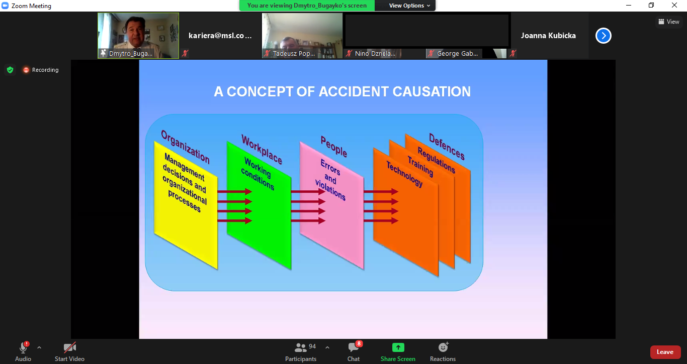Image resolution: width=687 pixels, height=364 pixels.
Task: Click the muted mic icon on Tadeusz Pop tile
Action: 268,53
